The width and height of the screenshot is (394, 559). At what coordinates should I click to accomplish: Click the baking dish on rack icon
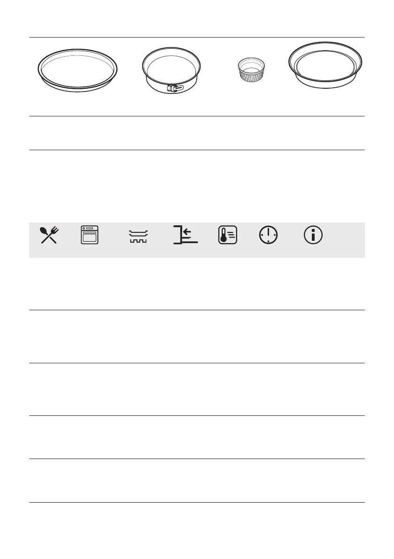(138, 237)
